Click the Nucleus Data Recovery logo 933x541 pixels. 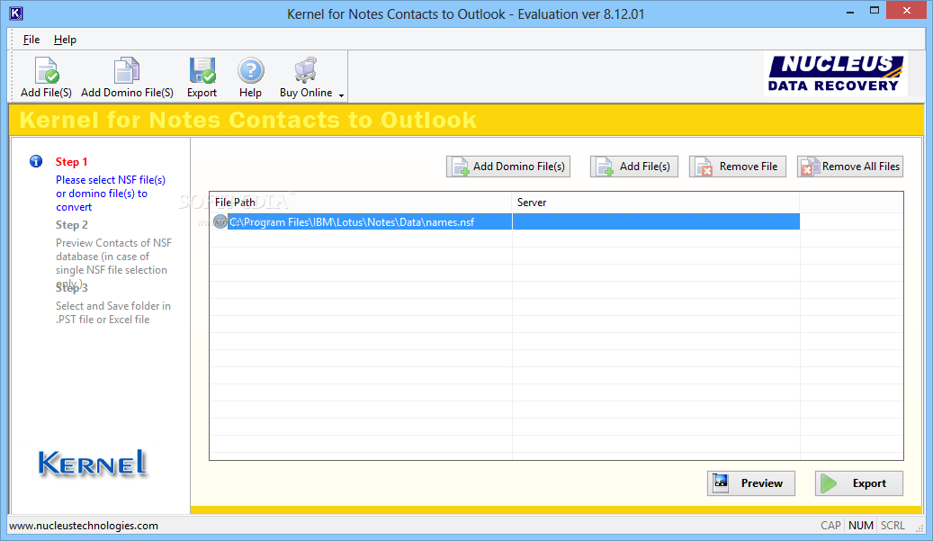pos(835,74)
